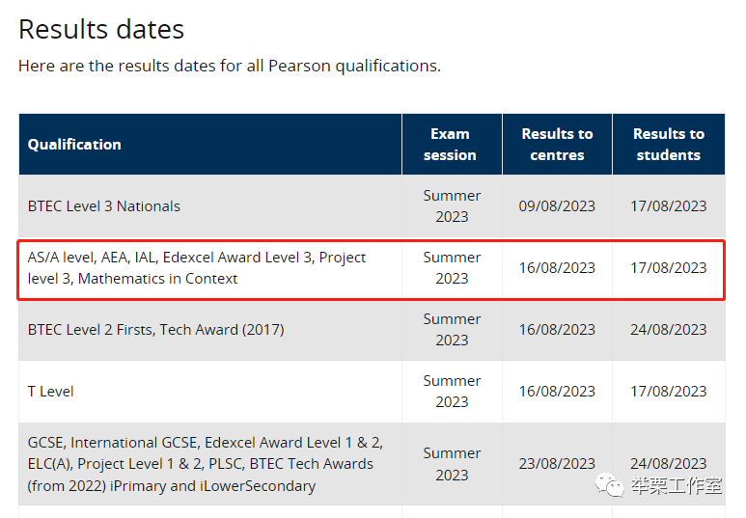Image resolution: width=746 pixels, height=518 pixels.
Task: Click the Results to students header
Action: point(669,144)
